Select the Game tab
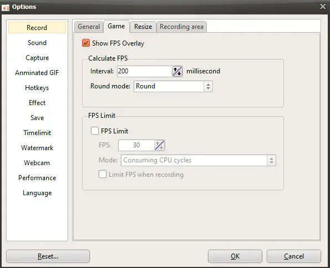This screenshot has width=330, height=268. pos(116,26)
